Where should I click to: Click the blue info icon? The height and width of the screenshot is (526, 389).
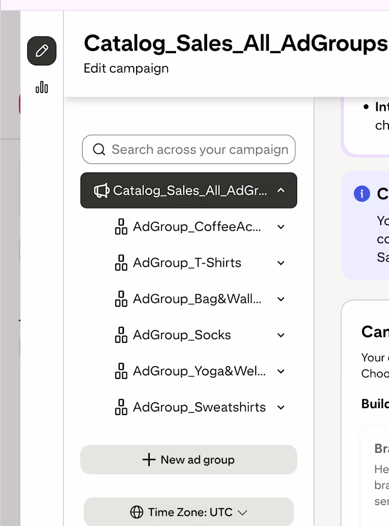tap(362, 193)
